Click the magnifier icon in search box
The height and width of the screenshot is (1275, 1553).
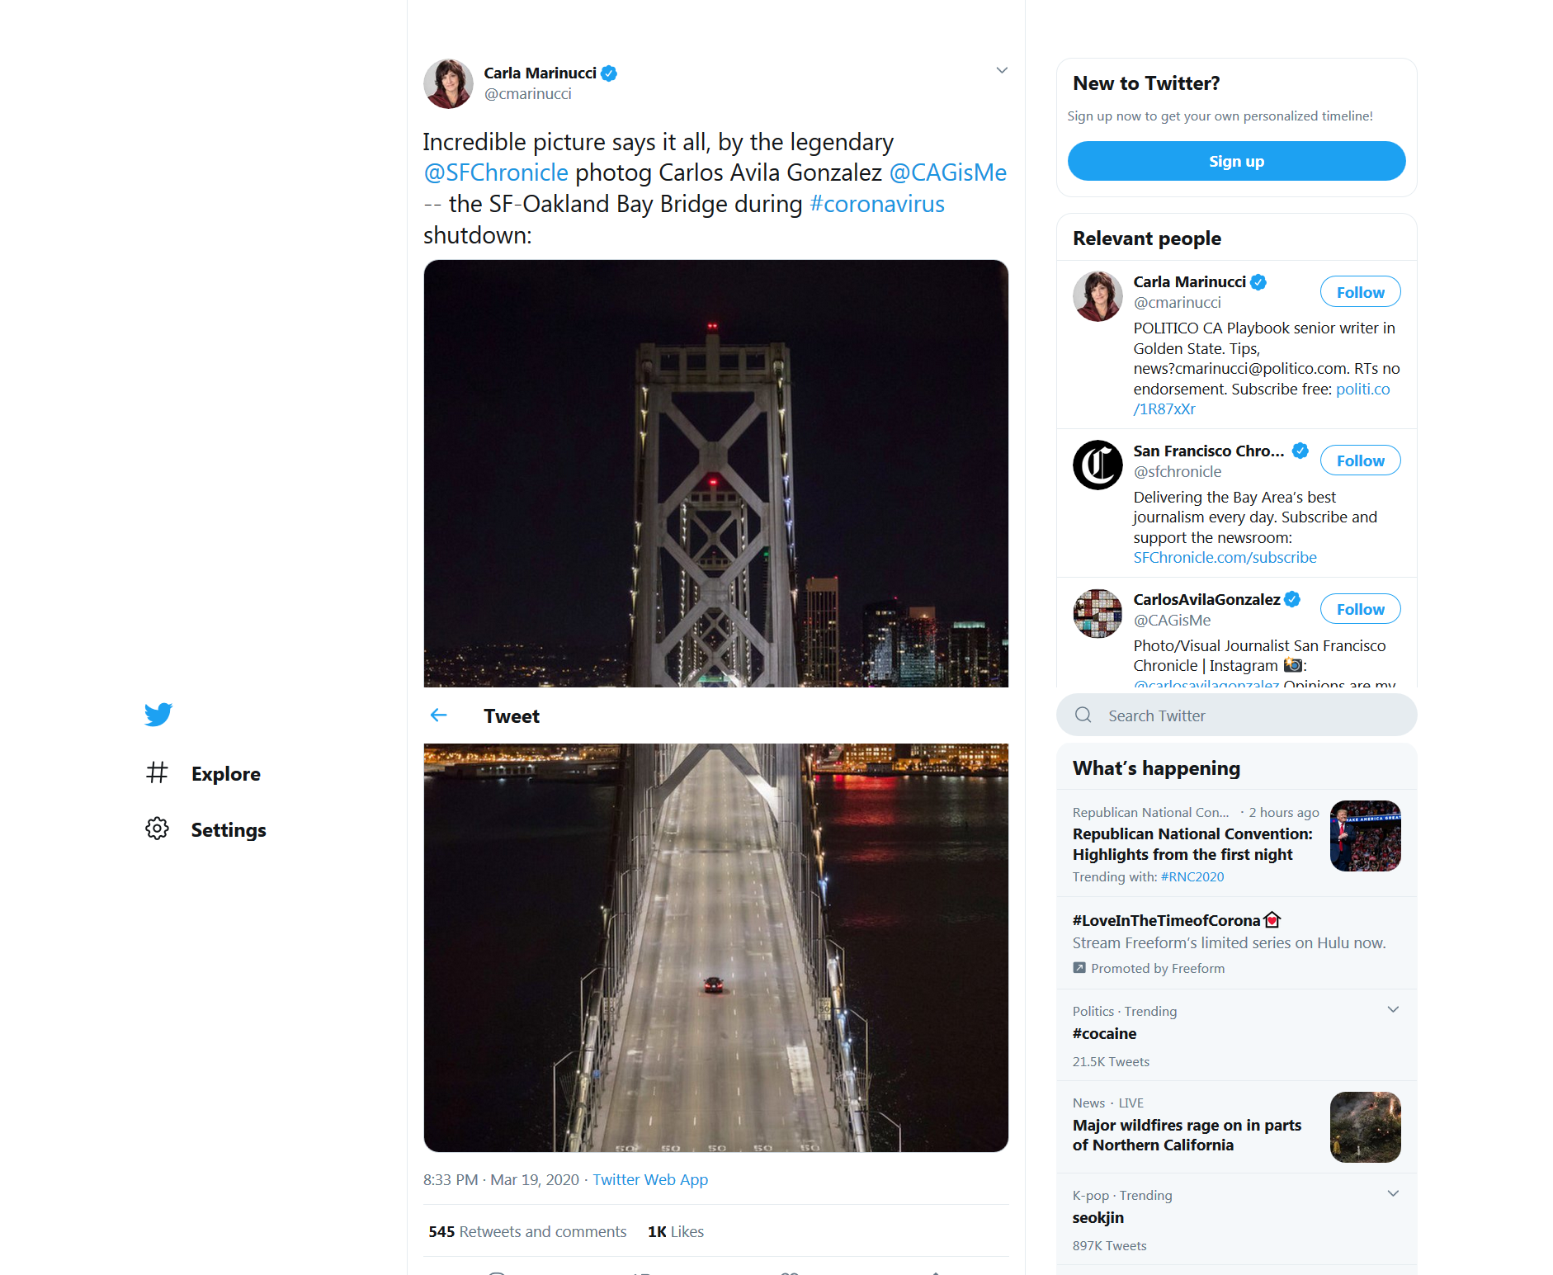click(x=1083, y=715)
